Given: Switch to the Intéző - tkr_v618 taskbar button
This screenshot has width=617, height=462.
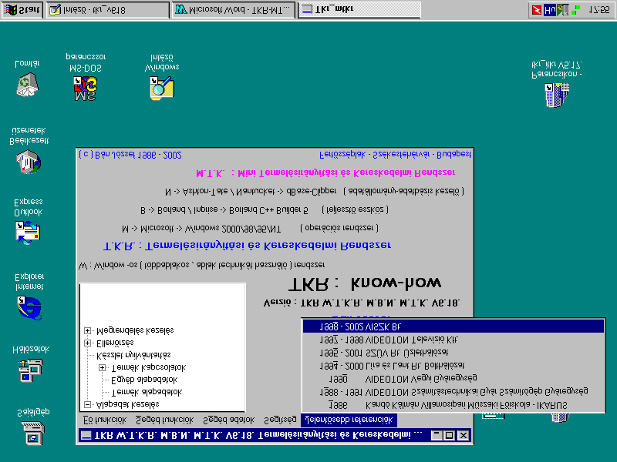Looking at the screenshot, I should click(x=108, y=10).
